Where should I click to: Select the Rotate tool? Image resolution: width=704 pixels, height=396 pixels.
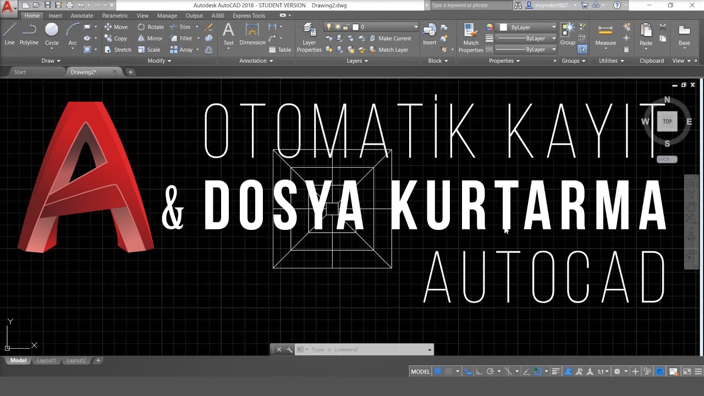coord(150,27)
